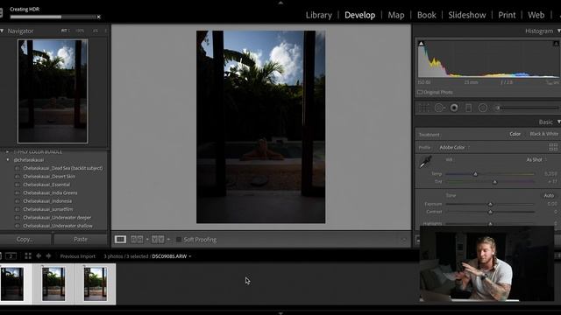Set Navigator zoom to FIT
Viewport: 561px width, 315px height.
pyautogui.click(x=64, y=31)
